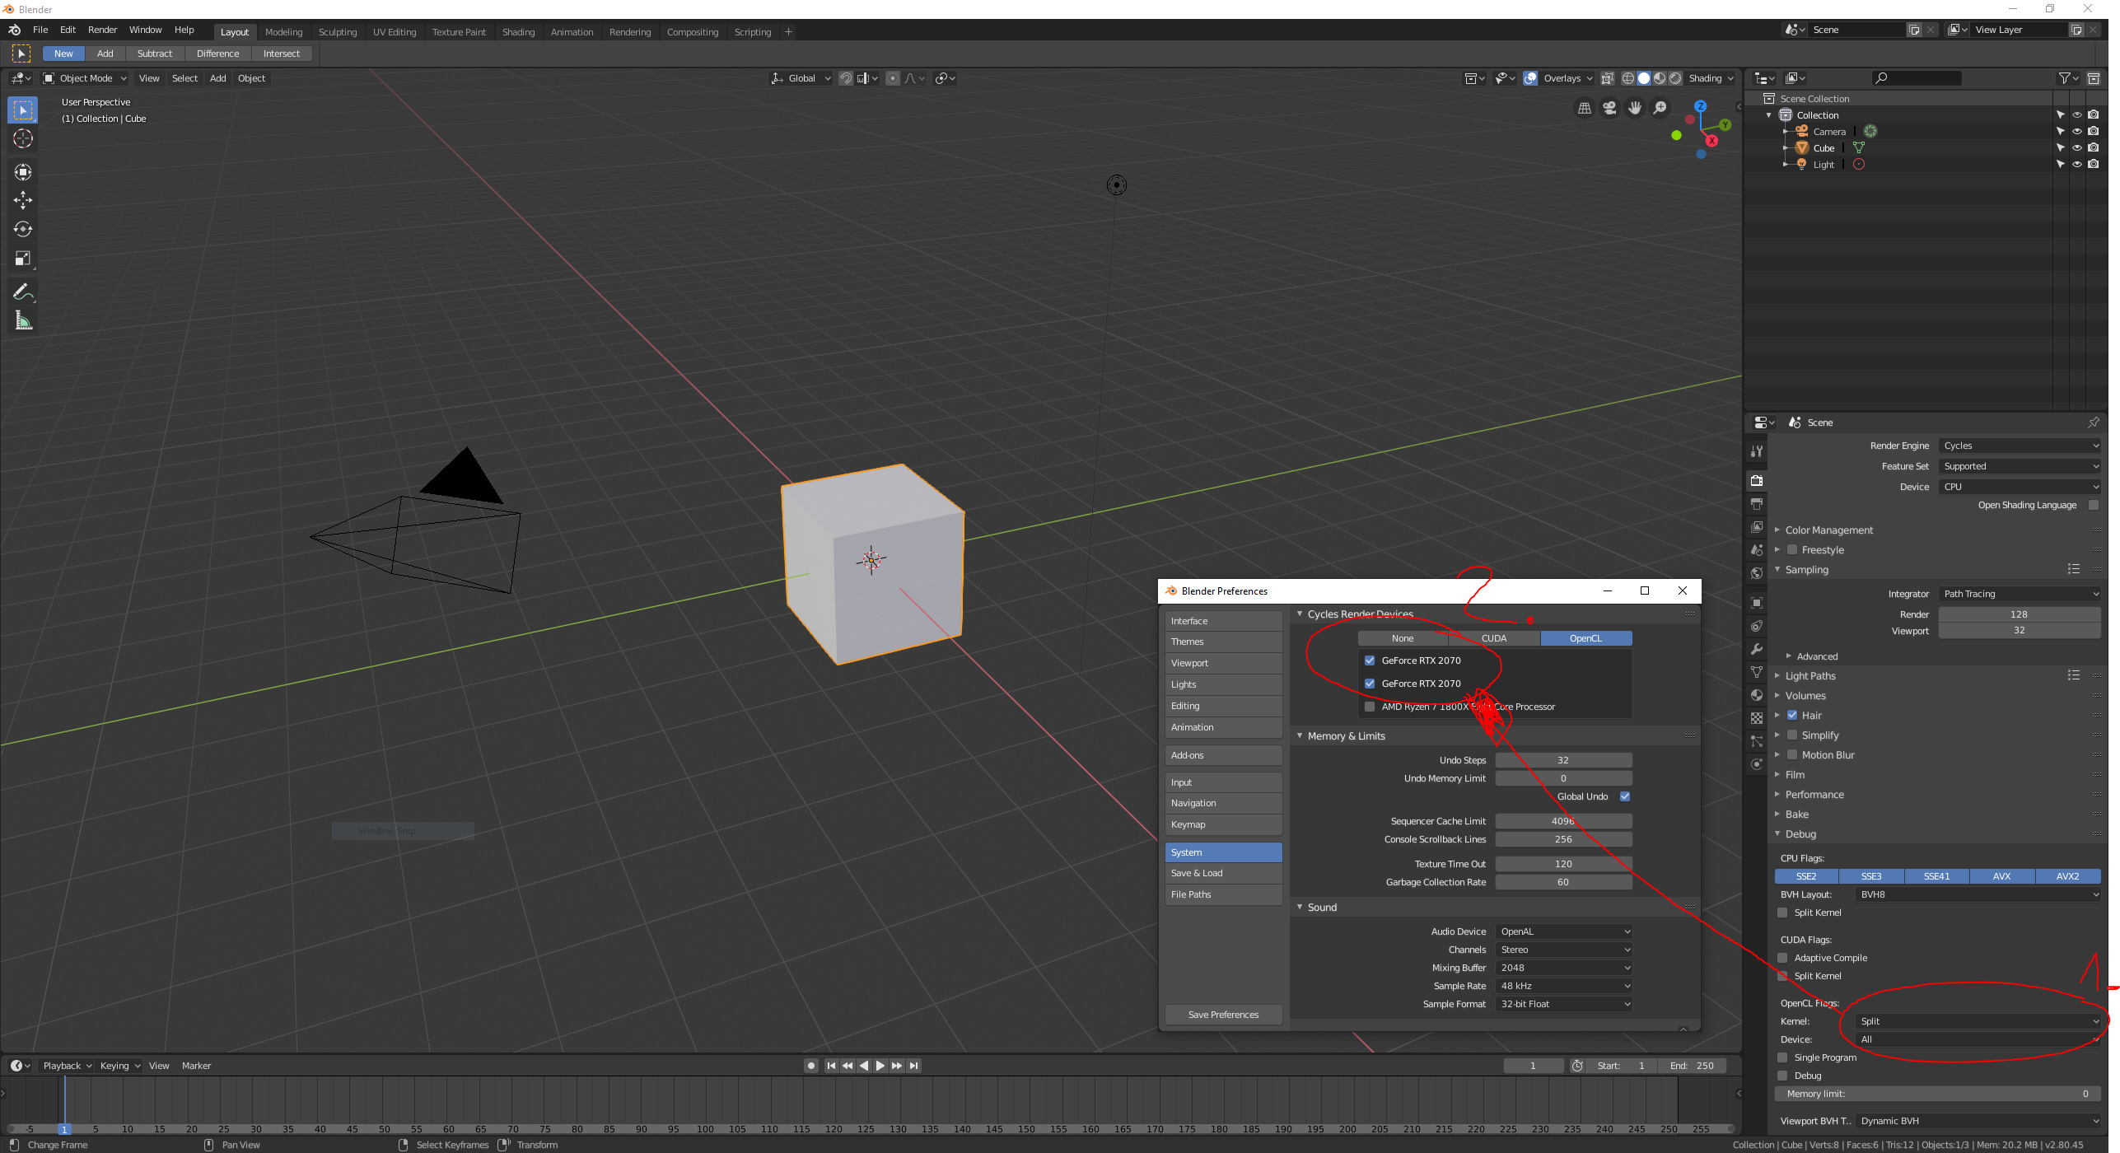2120x1153 pixels.
Task: Select the Scale tool in left toolbar
Action: click(x=22, y=259)
